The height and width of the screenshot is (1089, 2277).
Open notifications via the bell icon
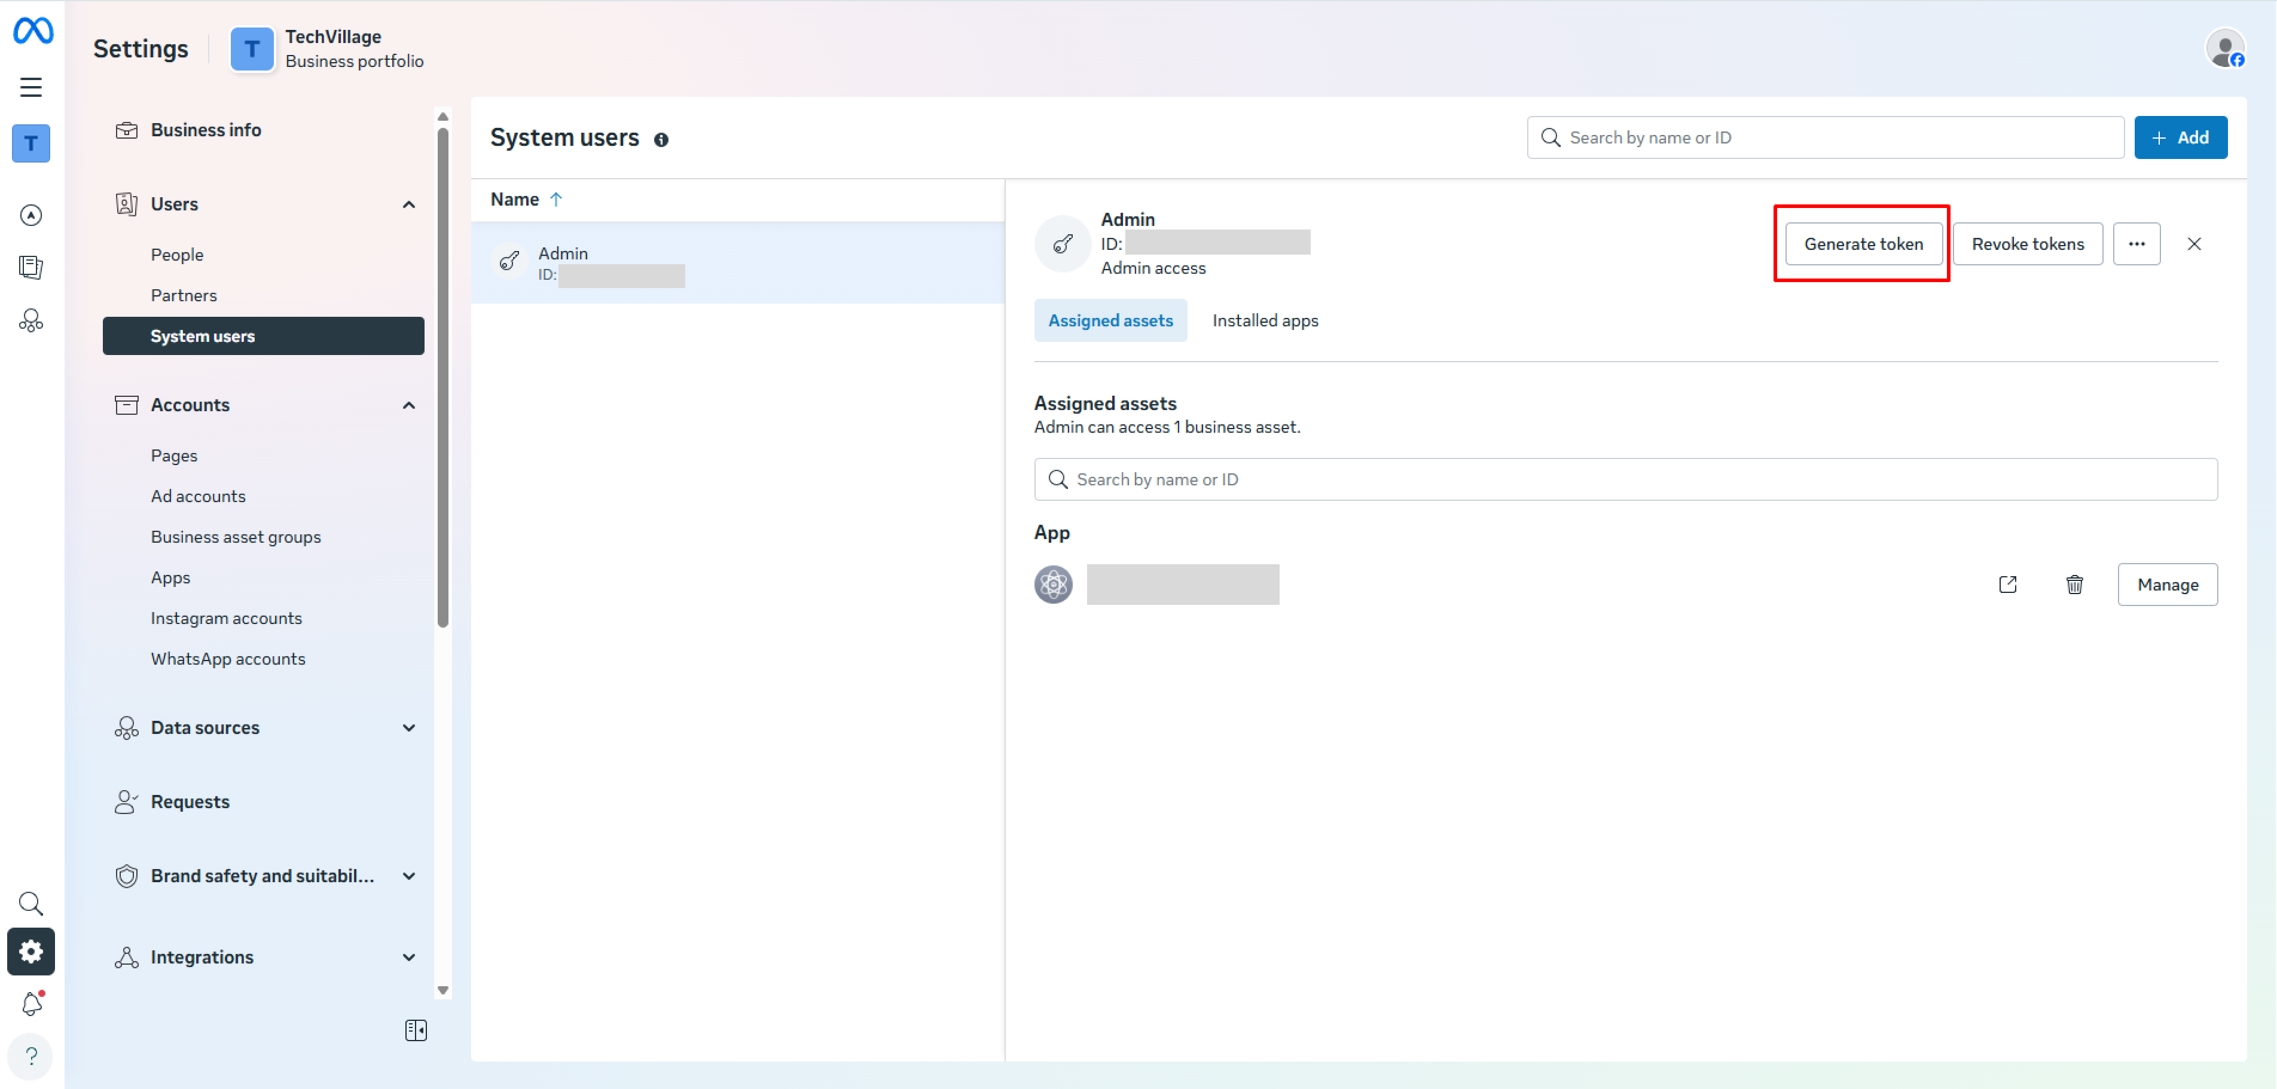click(31, 1004)
